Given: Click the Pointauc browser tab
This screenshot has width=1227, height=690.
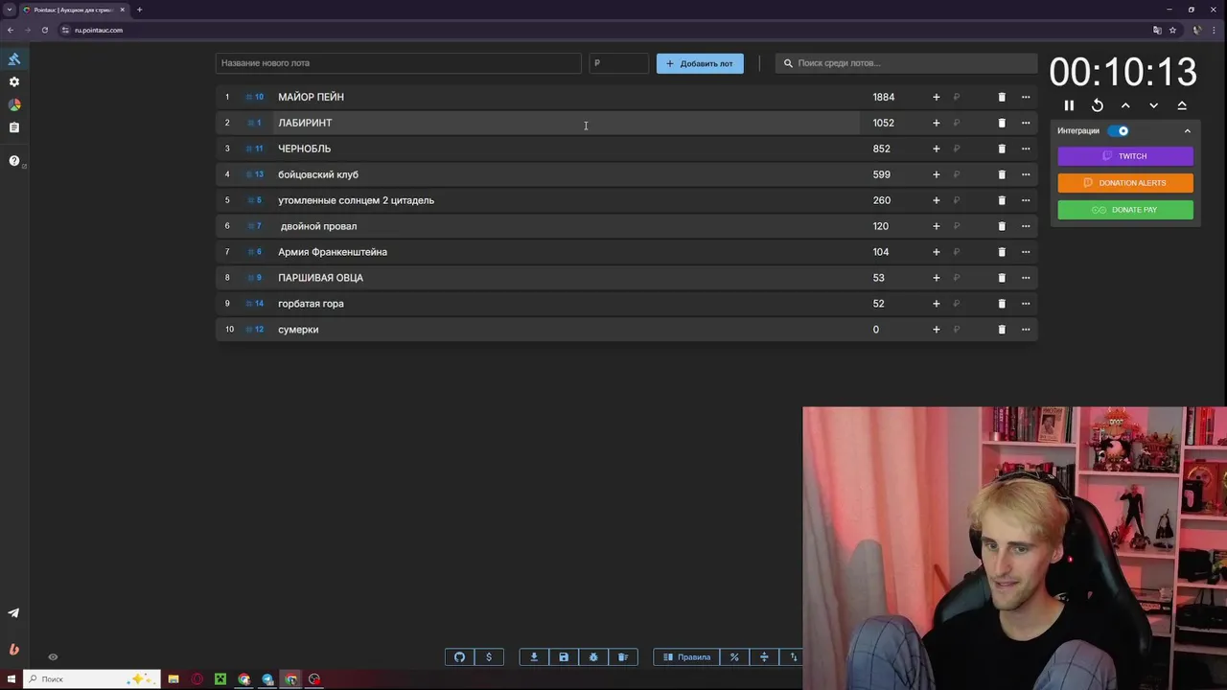Looking at the screenshot, I should [75, 10].
